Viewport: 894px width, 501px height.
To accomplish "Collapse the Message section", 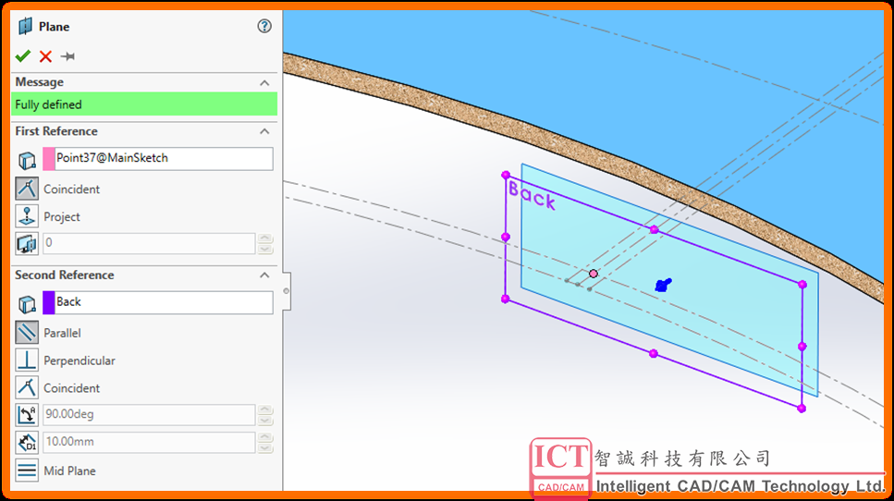I will (264, 82).
